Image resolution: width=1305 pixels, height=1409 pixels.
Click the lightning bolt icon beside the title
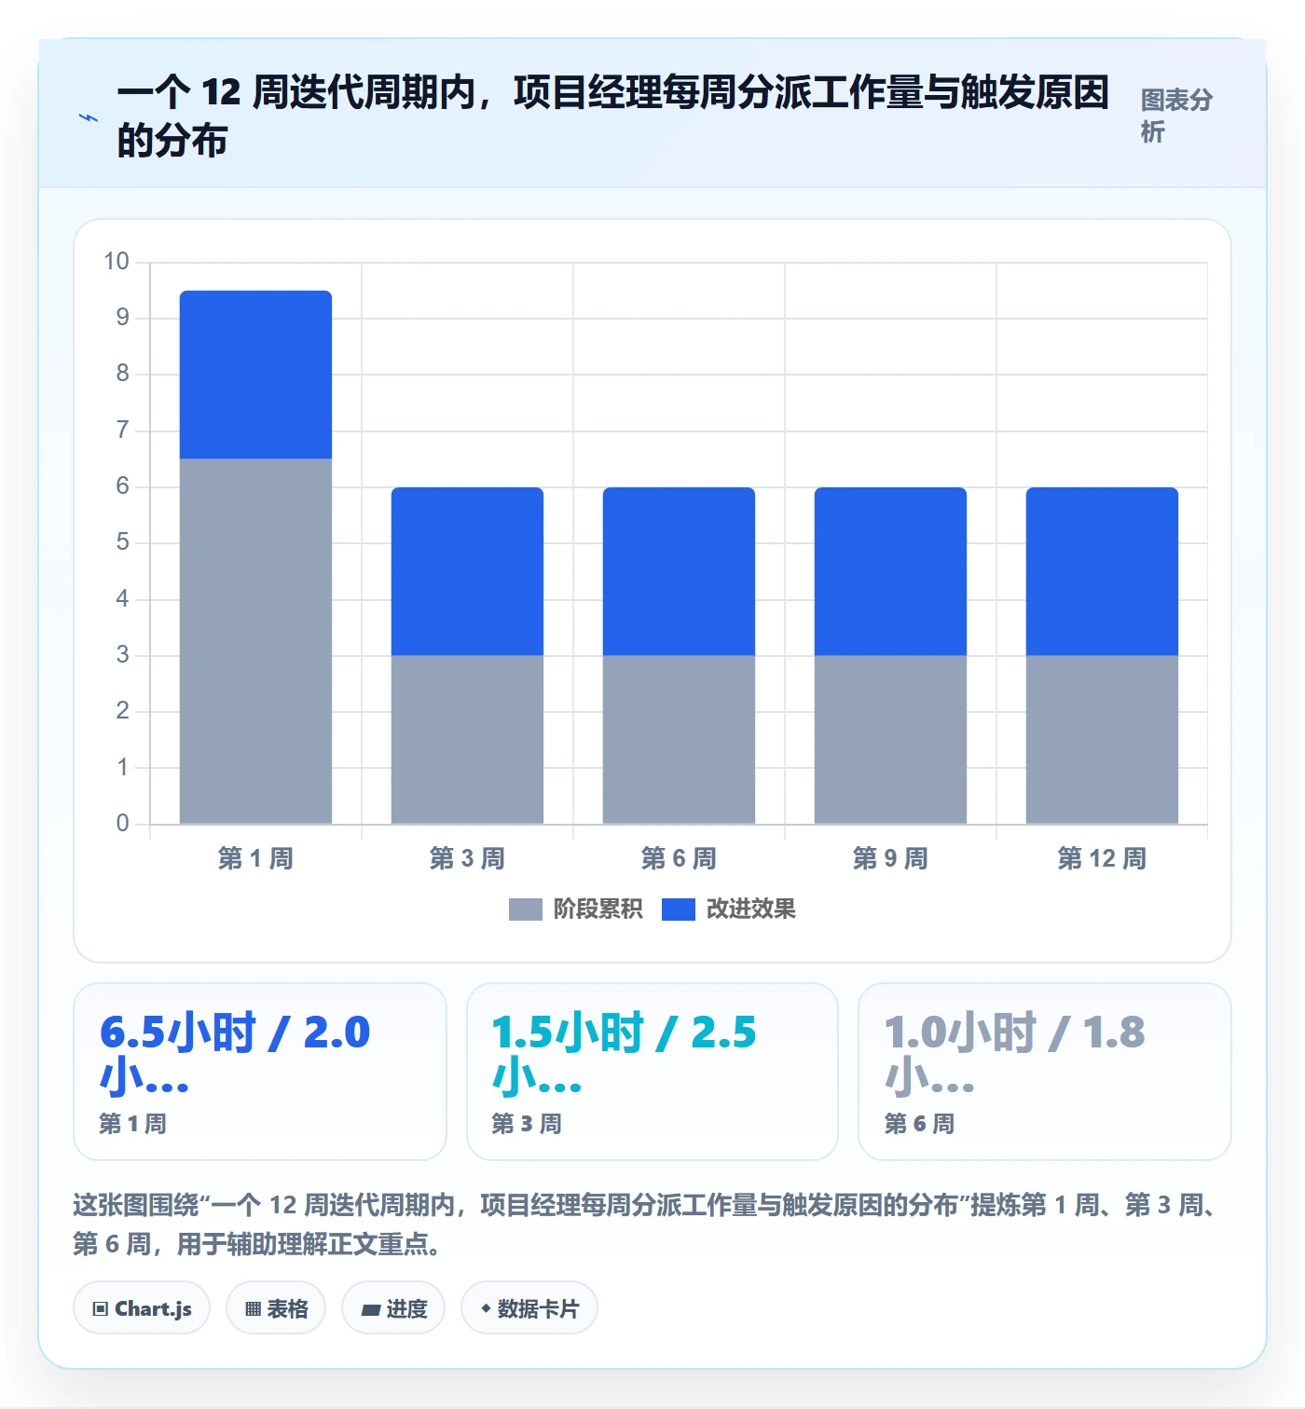click(x=89, y=117)
